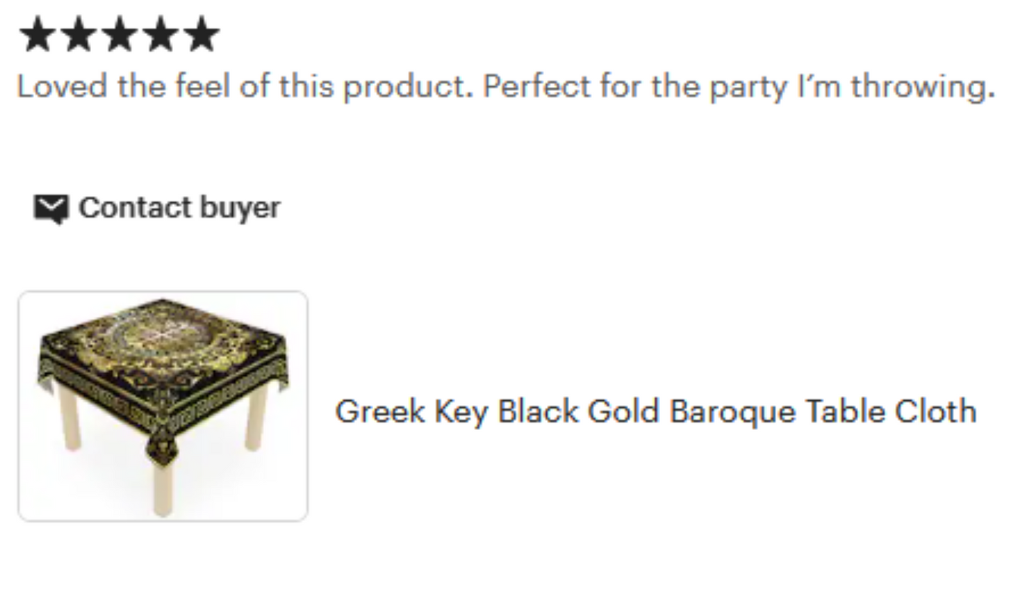Viewport: 1029px width, 596px height.
Task: Click the envelope message icon
Action: [x=51, y=209]
